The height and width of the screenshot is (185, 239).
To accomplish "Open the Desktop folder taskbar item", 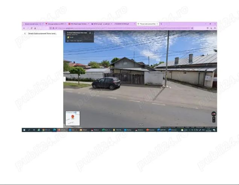I will pyautogui.click(x=128, y=130).
